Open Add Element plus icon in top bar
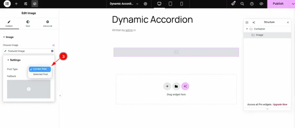The width and height of the screenshot is (295, 128). pyautogui.click(x=16, y=4)
